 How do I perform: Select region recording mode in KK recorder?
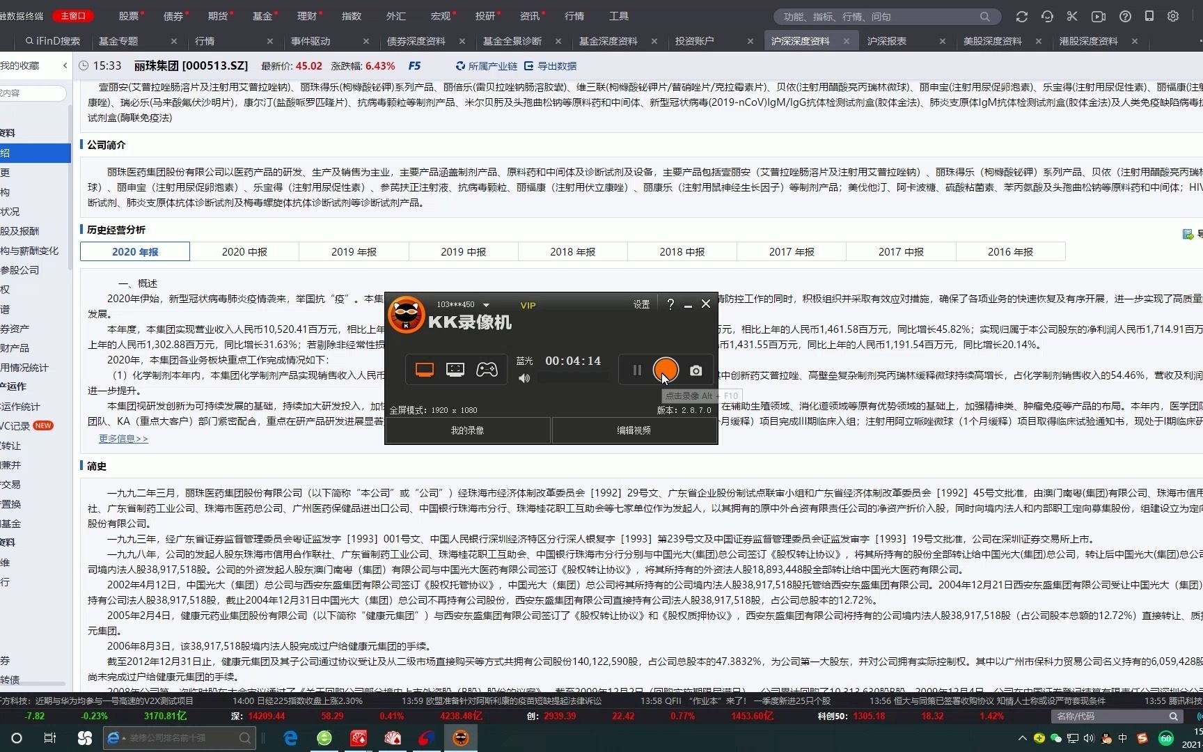pos(455,370)
